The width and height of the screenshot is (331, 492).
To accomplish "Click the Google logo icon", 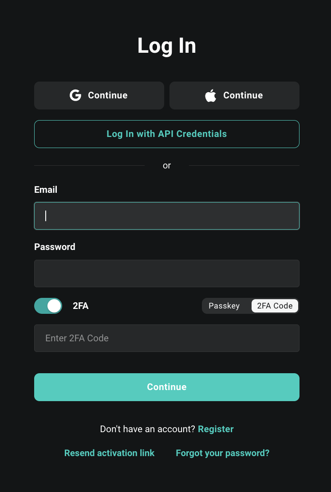I will [75, 95].
